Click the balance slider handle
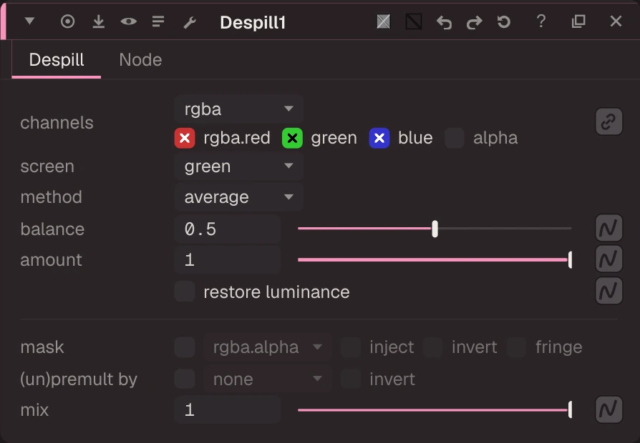This screenshot has height=443, width=640. pyautogui.click(x=435, y=229)
